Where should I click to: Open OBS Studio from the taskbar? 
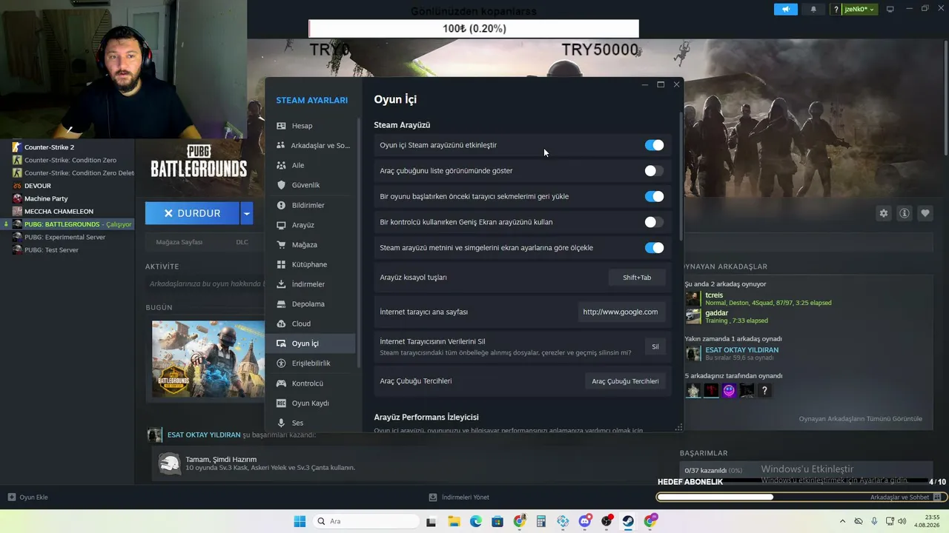(607, 521)
